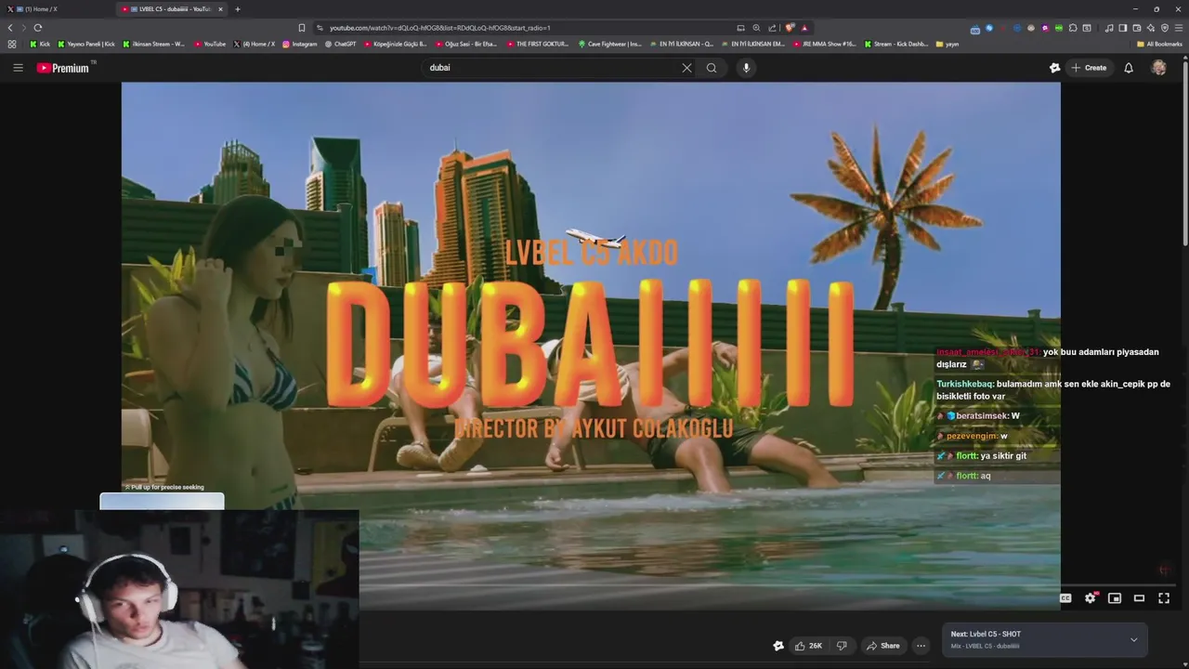Open Brave VPN shield icon

[x=1165, y=28]
